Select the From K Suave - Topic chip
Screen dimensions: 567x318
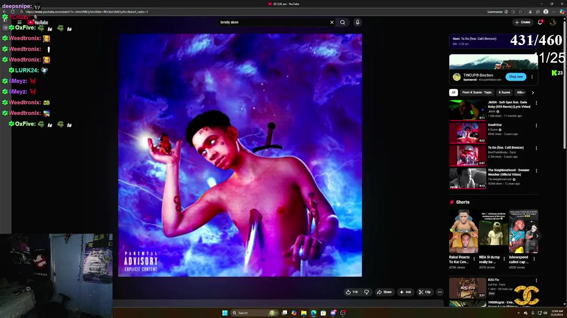coord(477,92)
